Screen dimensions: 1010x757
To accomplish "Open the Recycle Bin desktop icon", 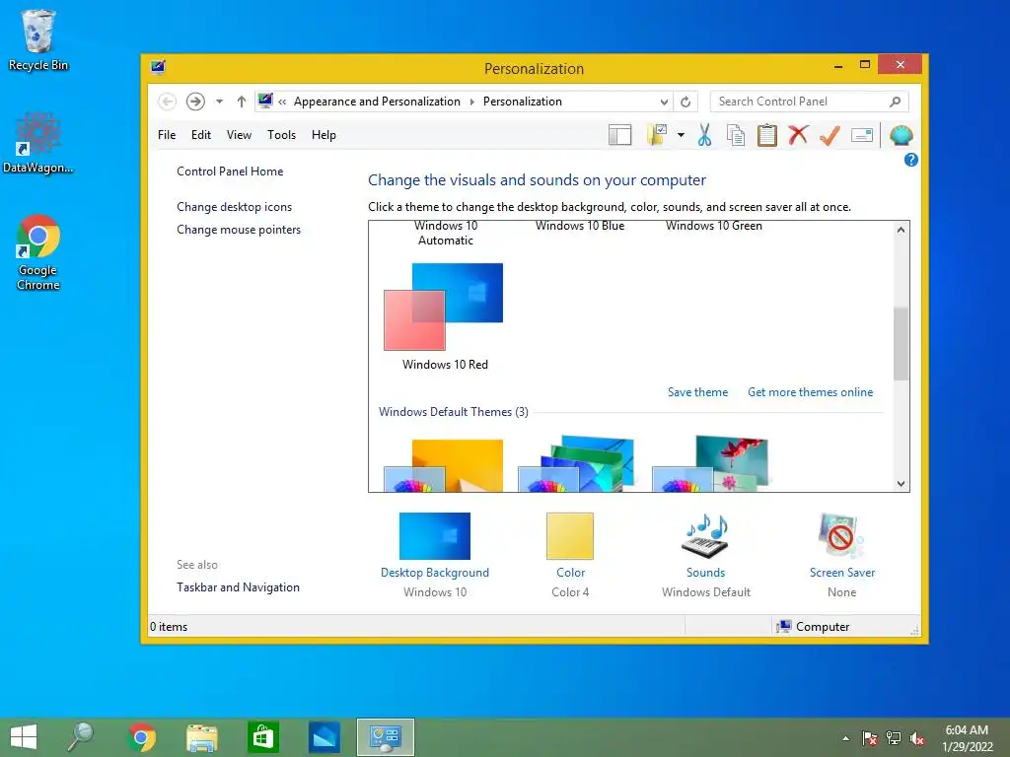I will click(38, 39).
